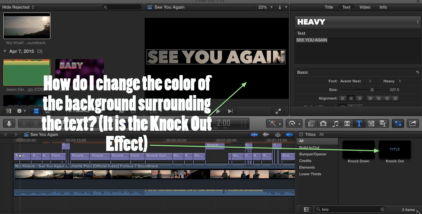Click the 227.0 size value field

point(394,90)
